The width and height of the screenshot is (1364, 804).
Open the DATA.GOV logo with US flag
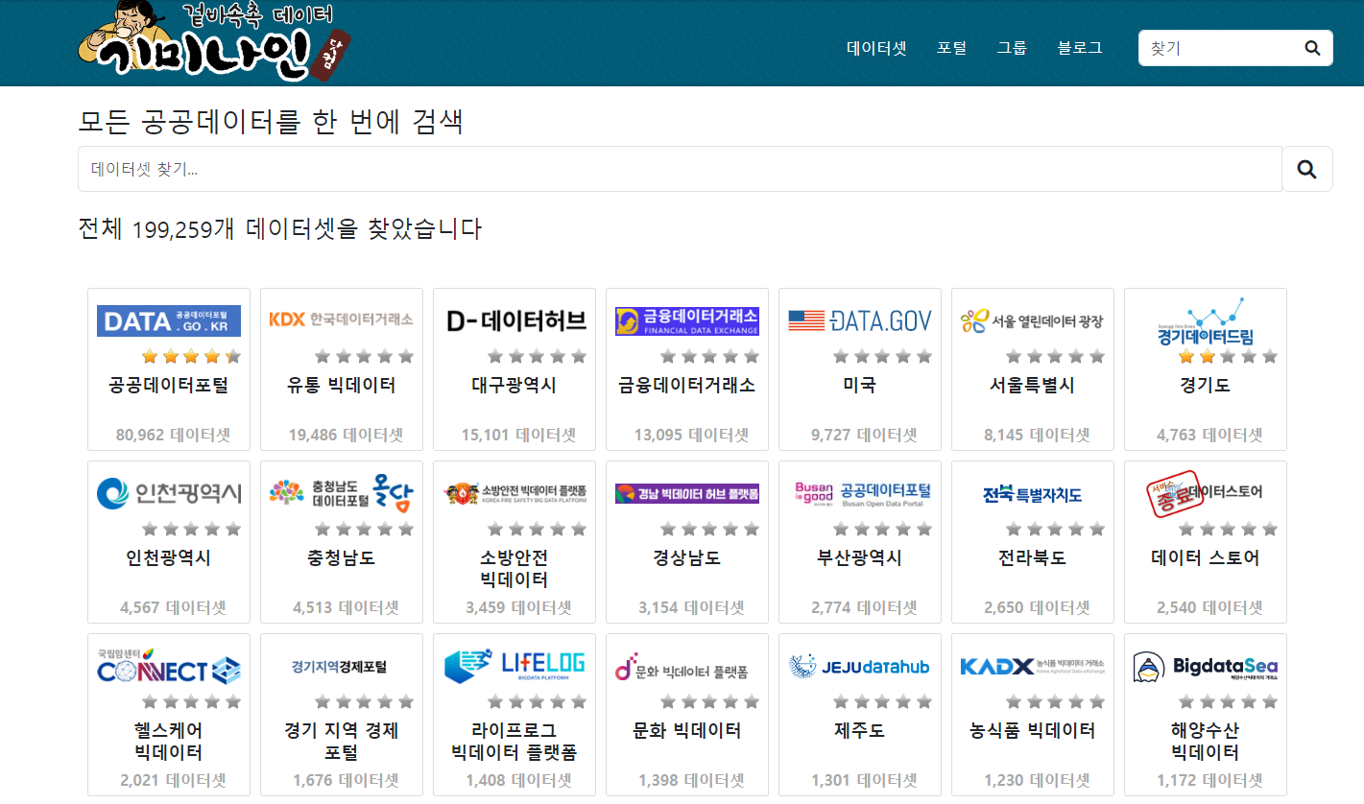860,320
